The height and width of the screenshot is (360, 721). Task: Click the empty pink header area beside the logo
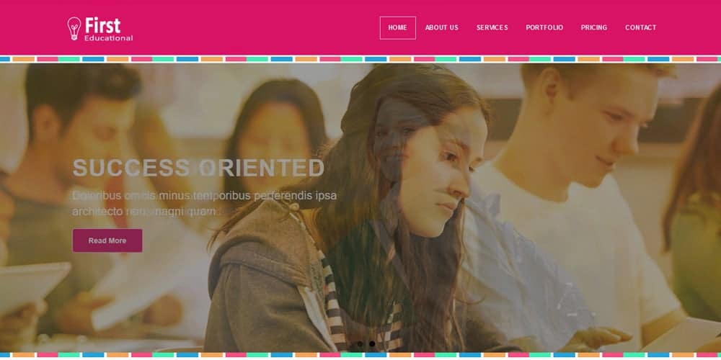(x=253, y=27)
